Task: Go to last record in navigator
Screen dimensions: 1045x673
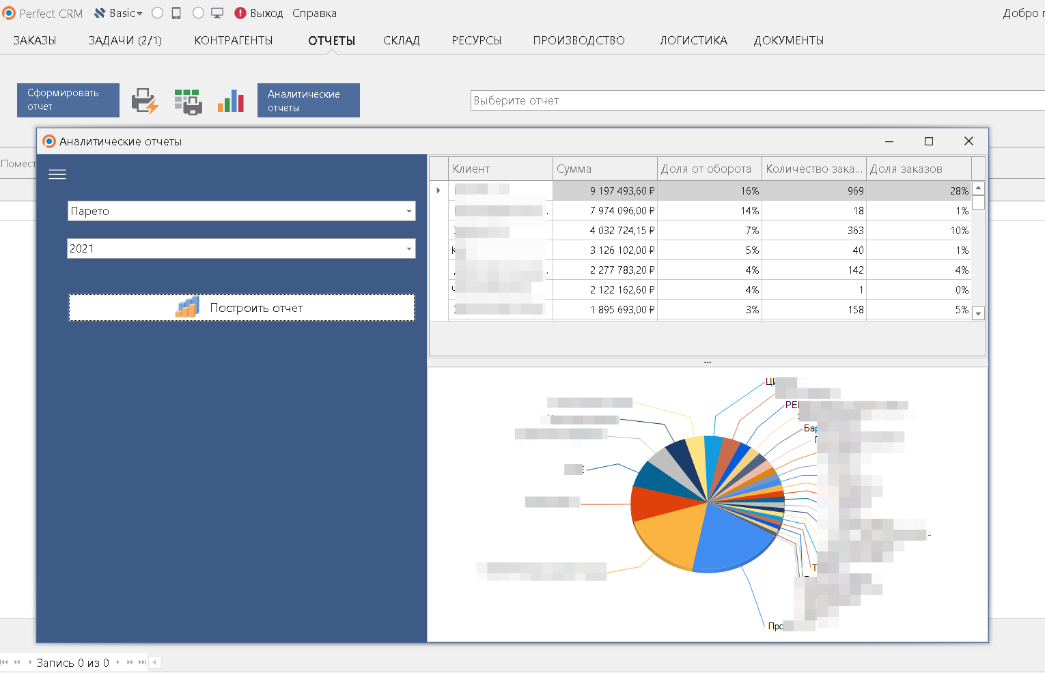Action: 142,662
